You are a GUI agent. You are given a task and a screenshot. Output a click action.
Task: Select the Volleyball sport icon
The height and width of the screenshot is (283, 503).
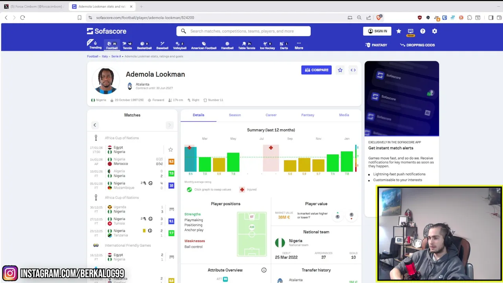180,45
